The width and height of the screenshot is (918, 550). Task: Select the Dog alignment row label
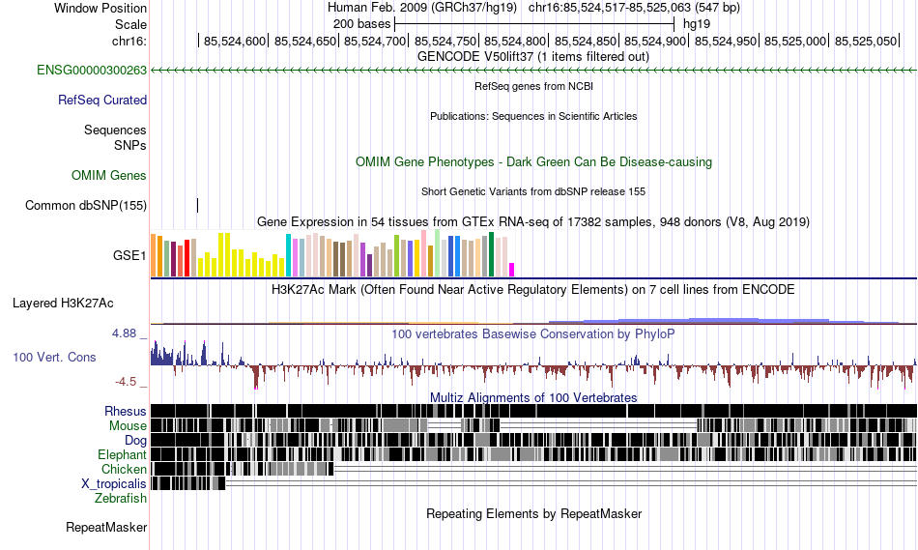(136, 441)
